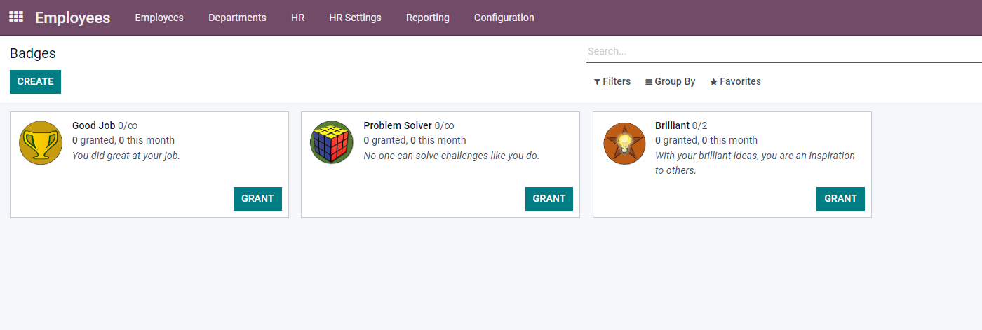Click the Create badge button
The height and width of the screenshot is (330, 982).
tap(35, 81)
